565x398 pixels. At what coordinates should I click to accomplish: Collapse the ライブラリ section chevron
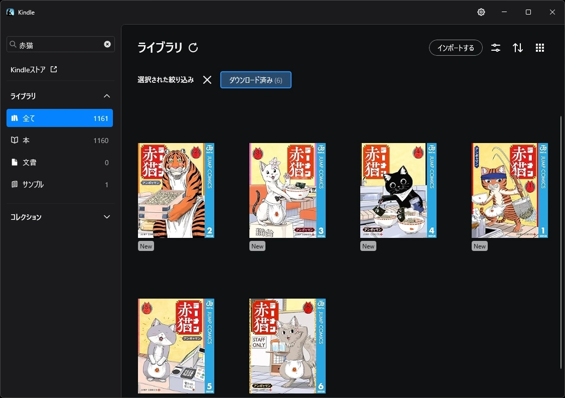107,96
